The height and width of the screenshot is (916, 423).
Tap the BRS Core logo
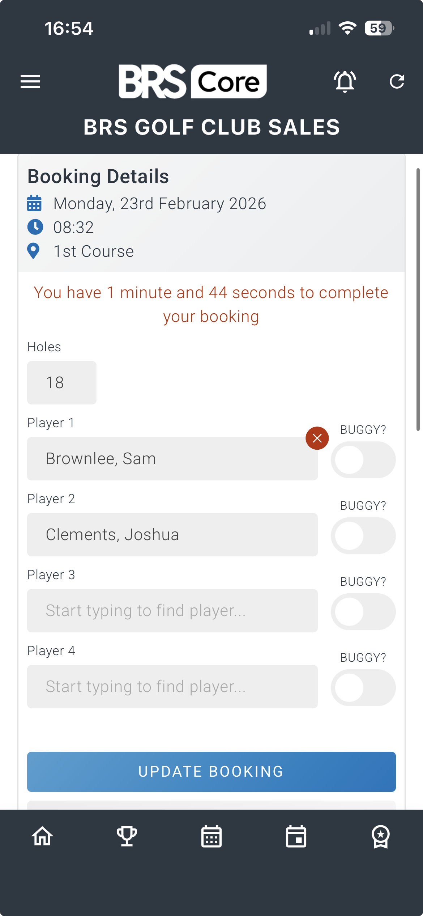pyautogui.click(x=193, y=81)
